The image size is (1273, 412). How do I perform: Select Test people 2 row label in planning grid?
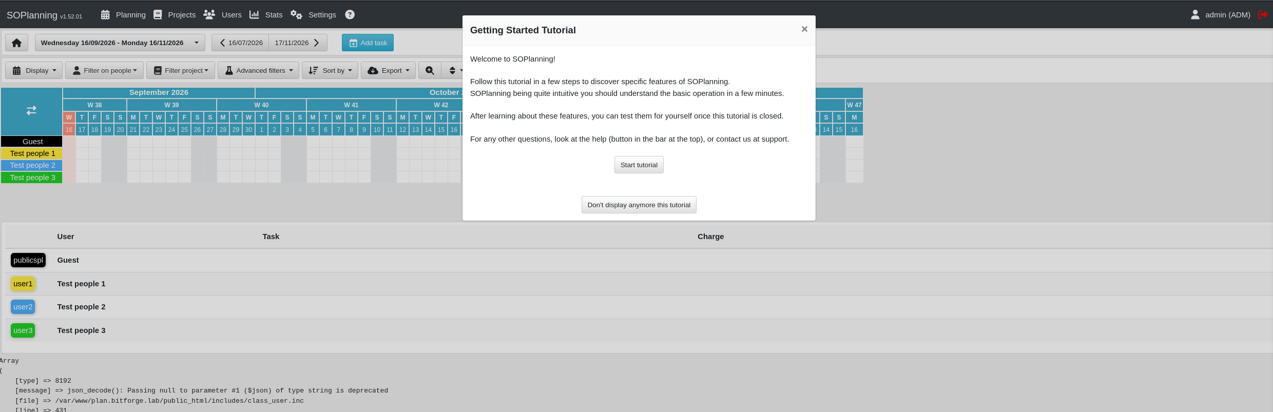coord(32,165)
